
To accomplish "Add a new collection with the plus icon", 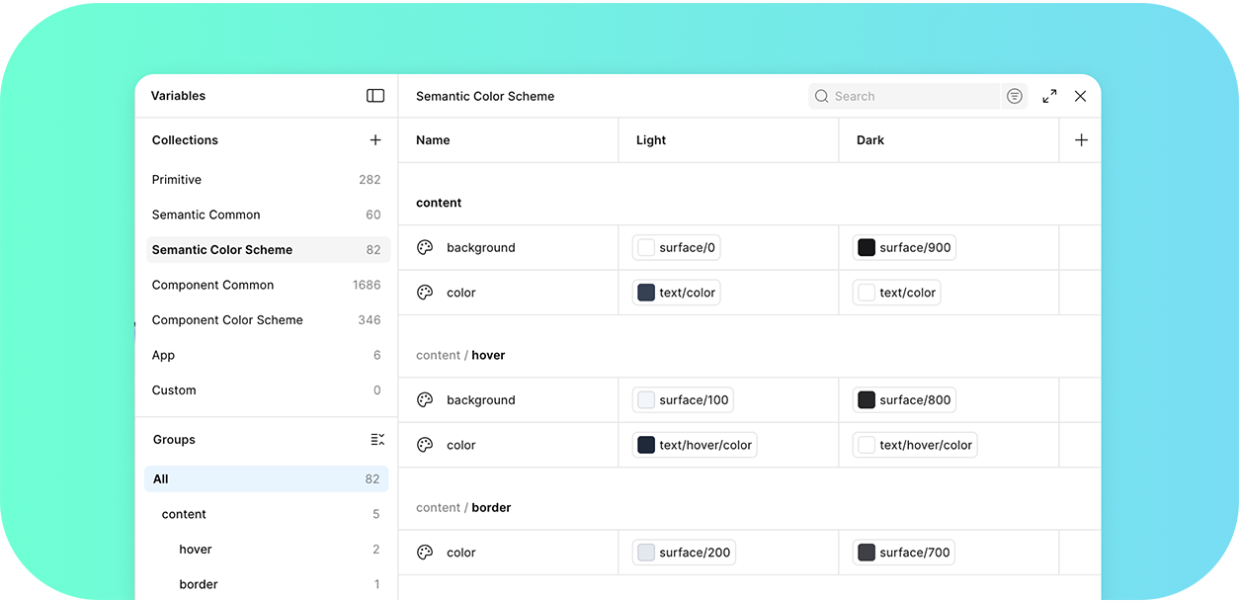I will tap(375, 139).
